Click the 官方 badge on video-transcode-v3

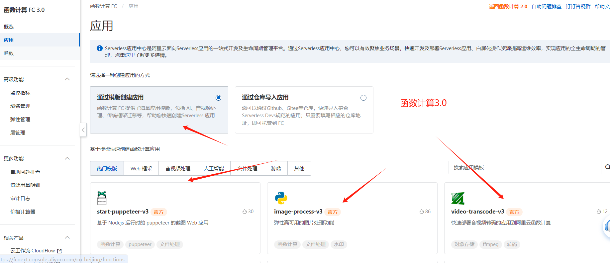[514, 212]
